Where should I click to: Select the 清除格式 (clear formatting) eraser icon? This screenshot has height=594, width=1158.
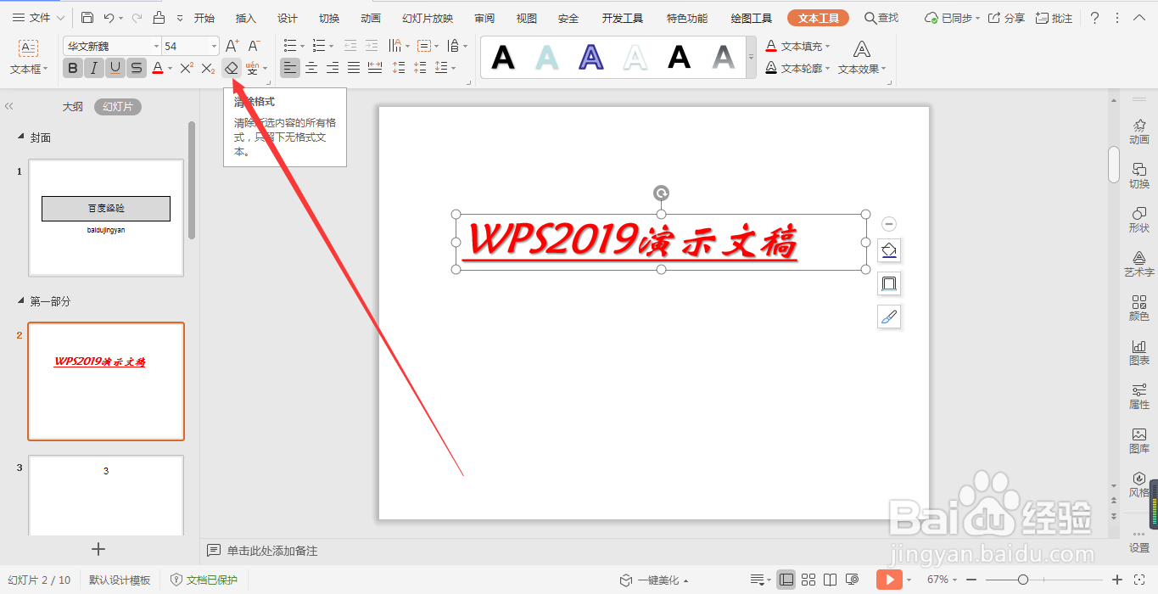pyautogui.click(x=231, y=68)
